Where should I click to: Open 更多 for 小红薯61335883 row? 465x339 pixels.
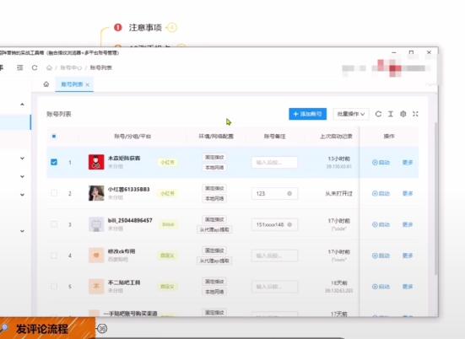pyautogui.click(x=408, y=193)
